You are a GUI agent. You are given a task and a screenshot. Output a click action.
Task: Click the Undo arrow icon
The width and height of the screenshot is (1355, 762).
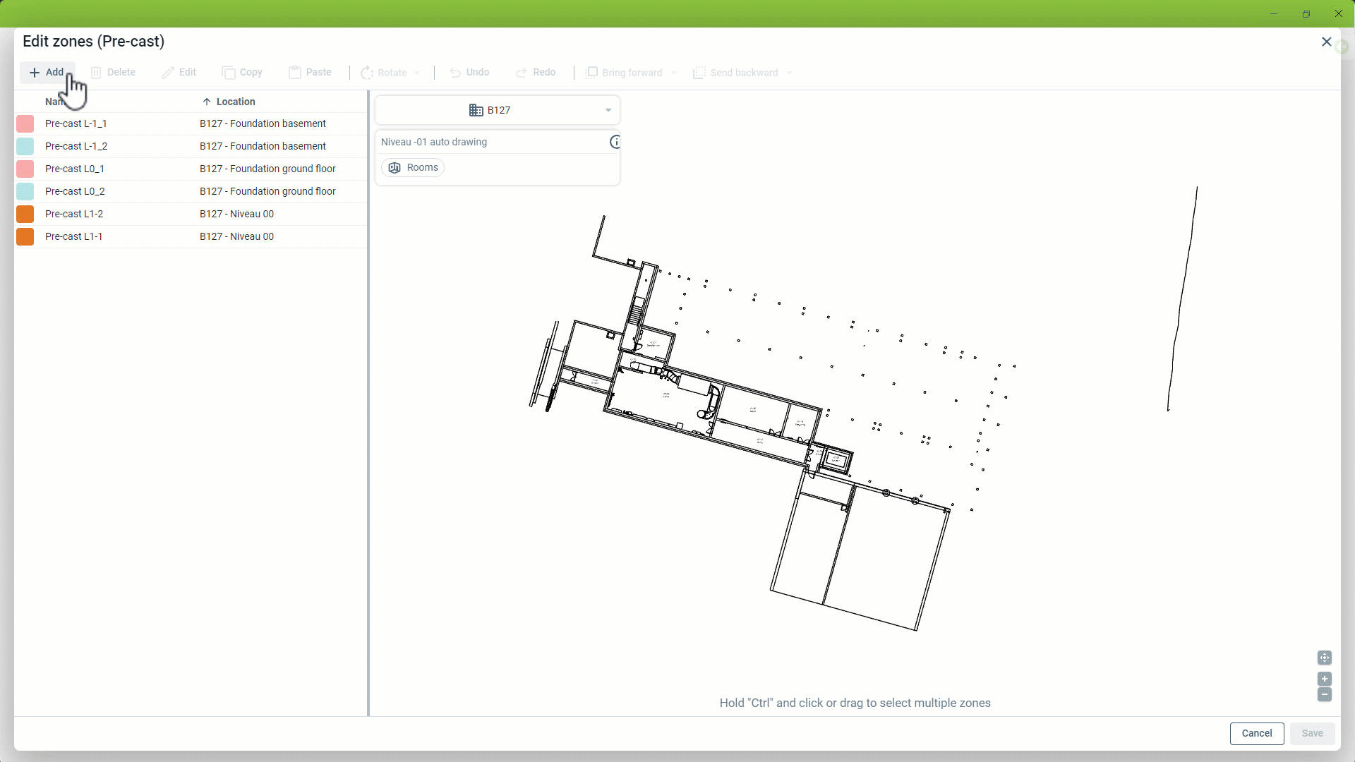click(x=455, y=73)
